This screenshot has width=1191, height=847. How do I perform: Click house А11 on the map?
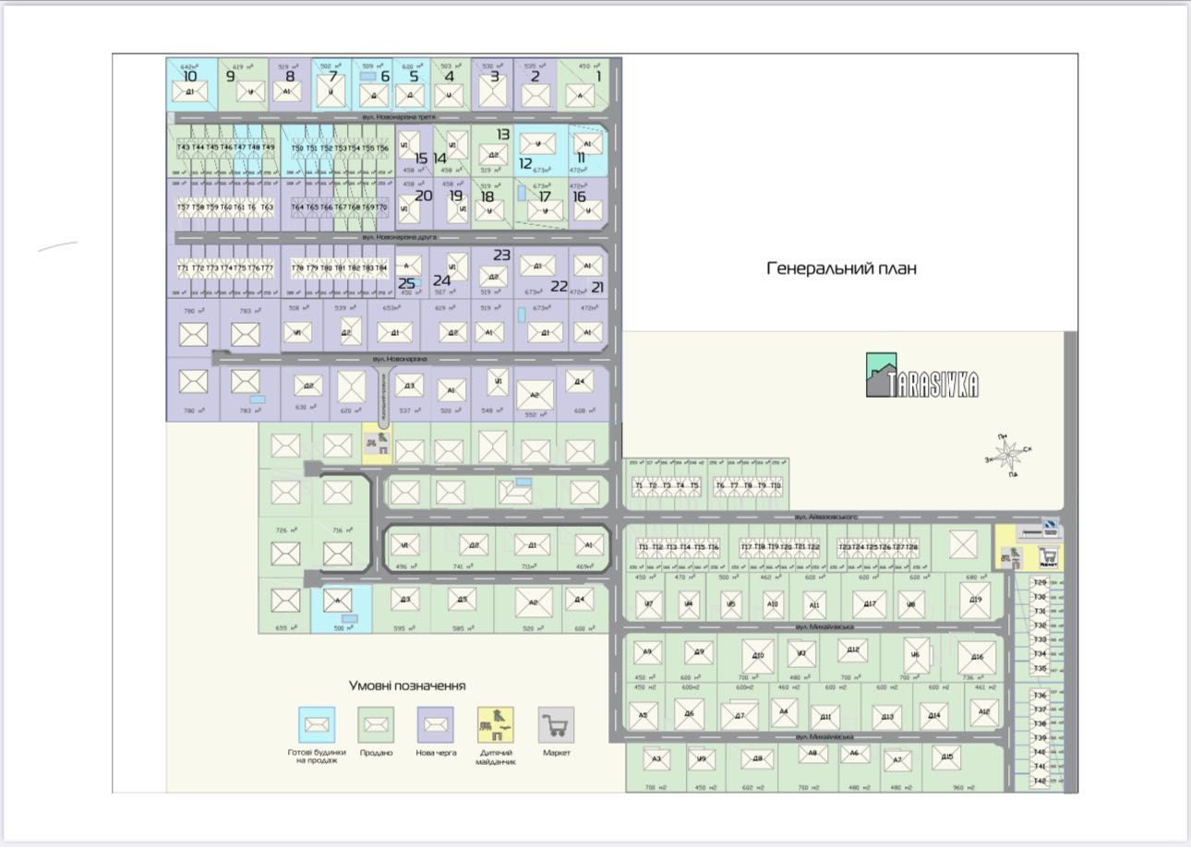coord(813,606)
